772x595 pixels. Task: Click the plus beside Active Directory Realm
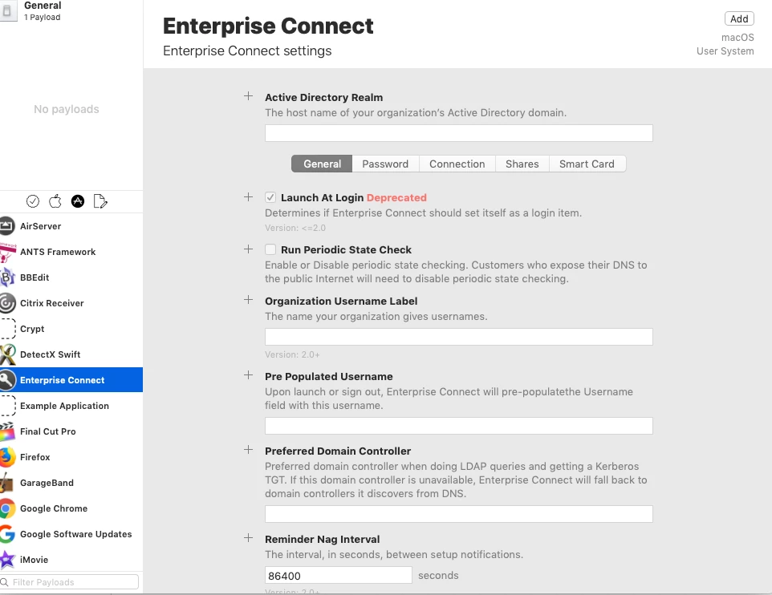coord(248,97)
